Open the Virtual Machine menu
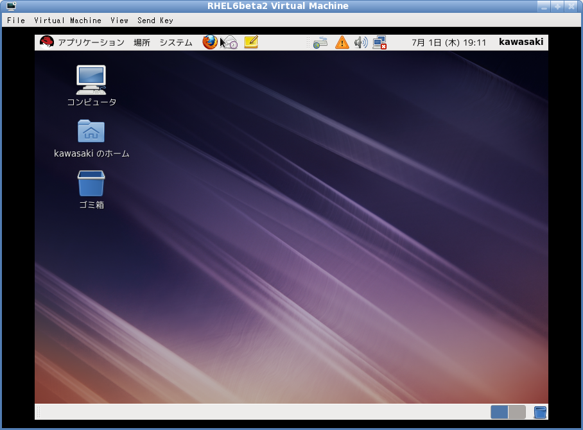 pyautogui.click(x=67, y=21)
